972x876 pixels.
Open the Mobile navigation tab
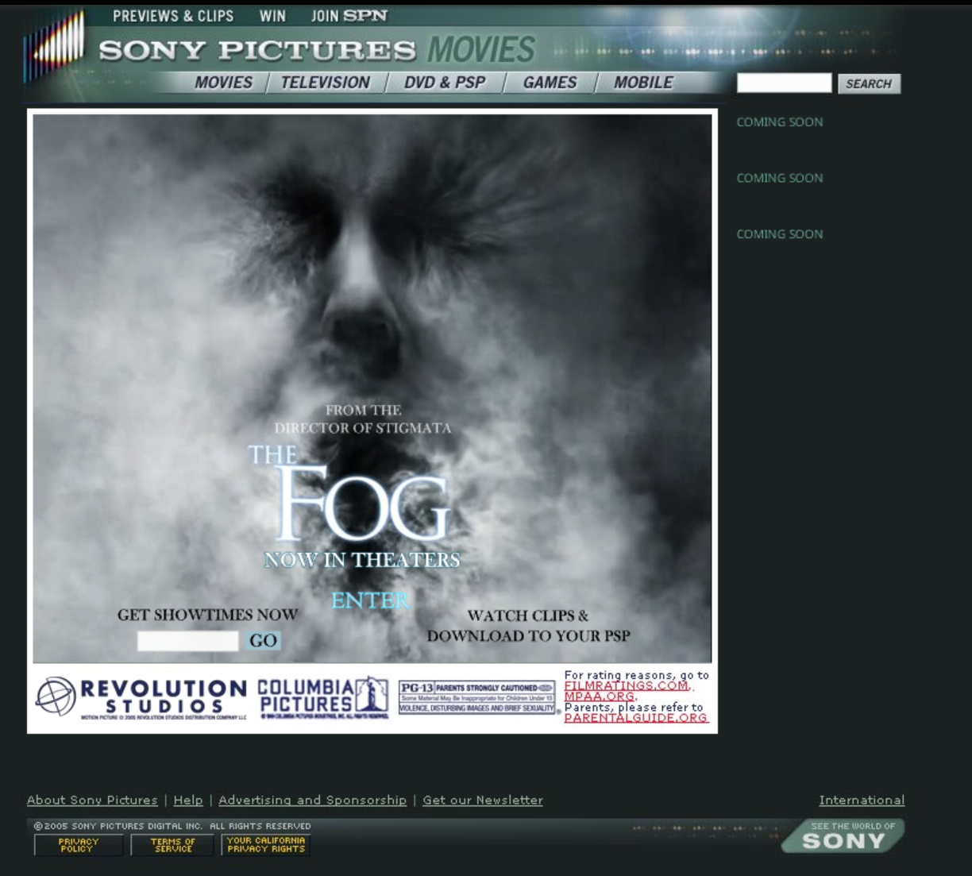pyautogui.click(x=643, y=83)
